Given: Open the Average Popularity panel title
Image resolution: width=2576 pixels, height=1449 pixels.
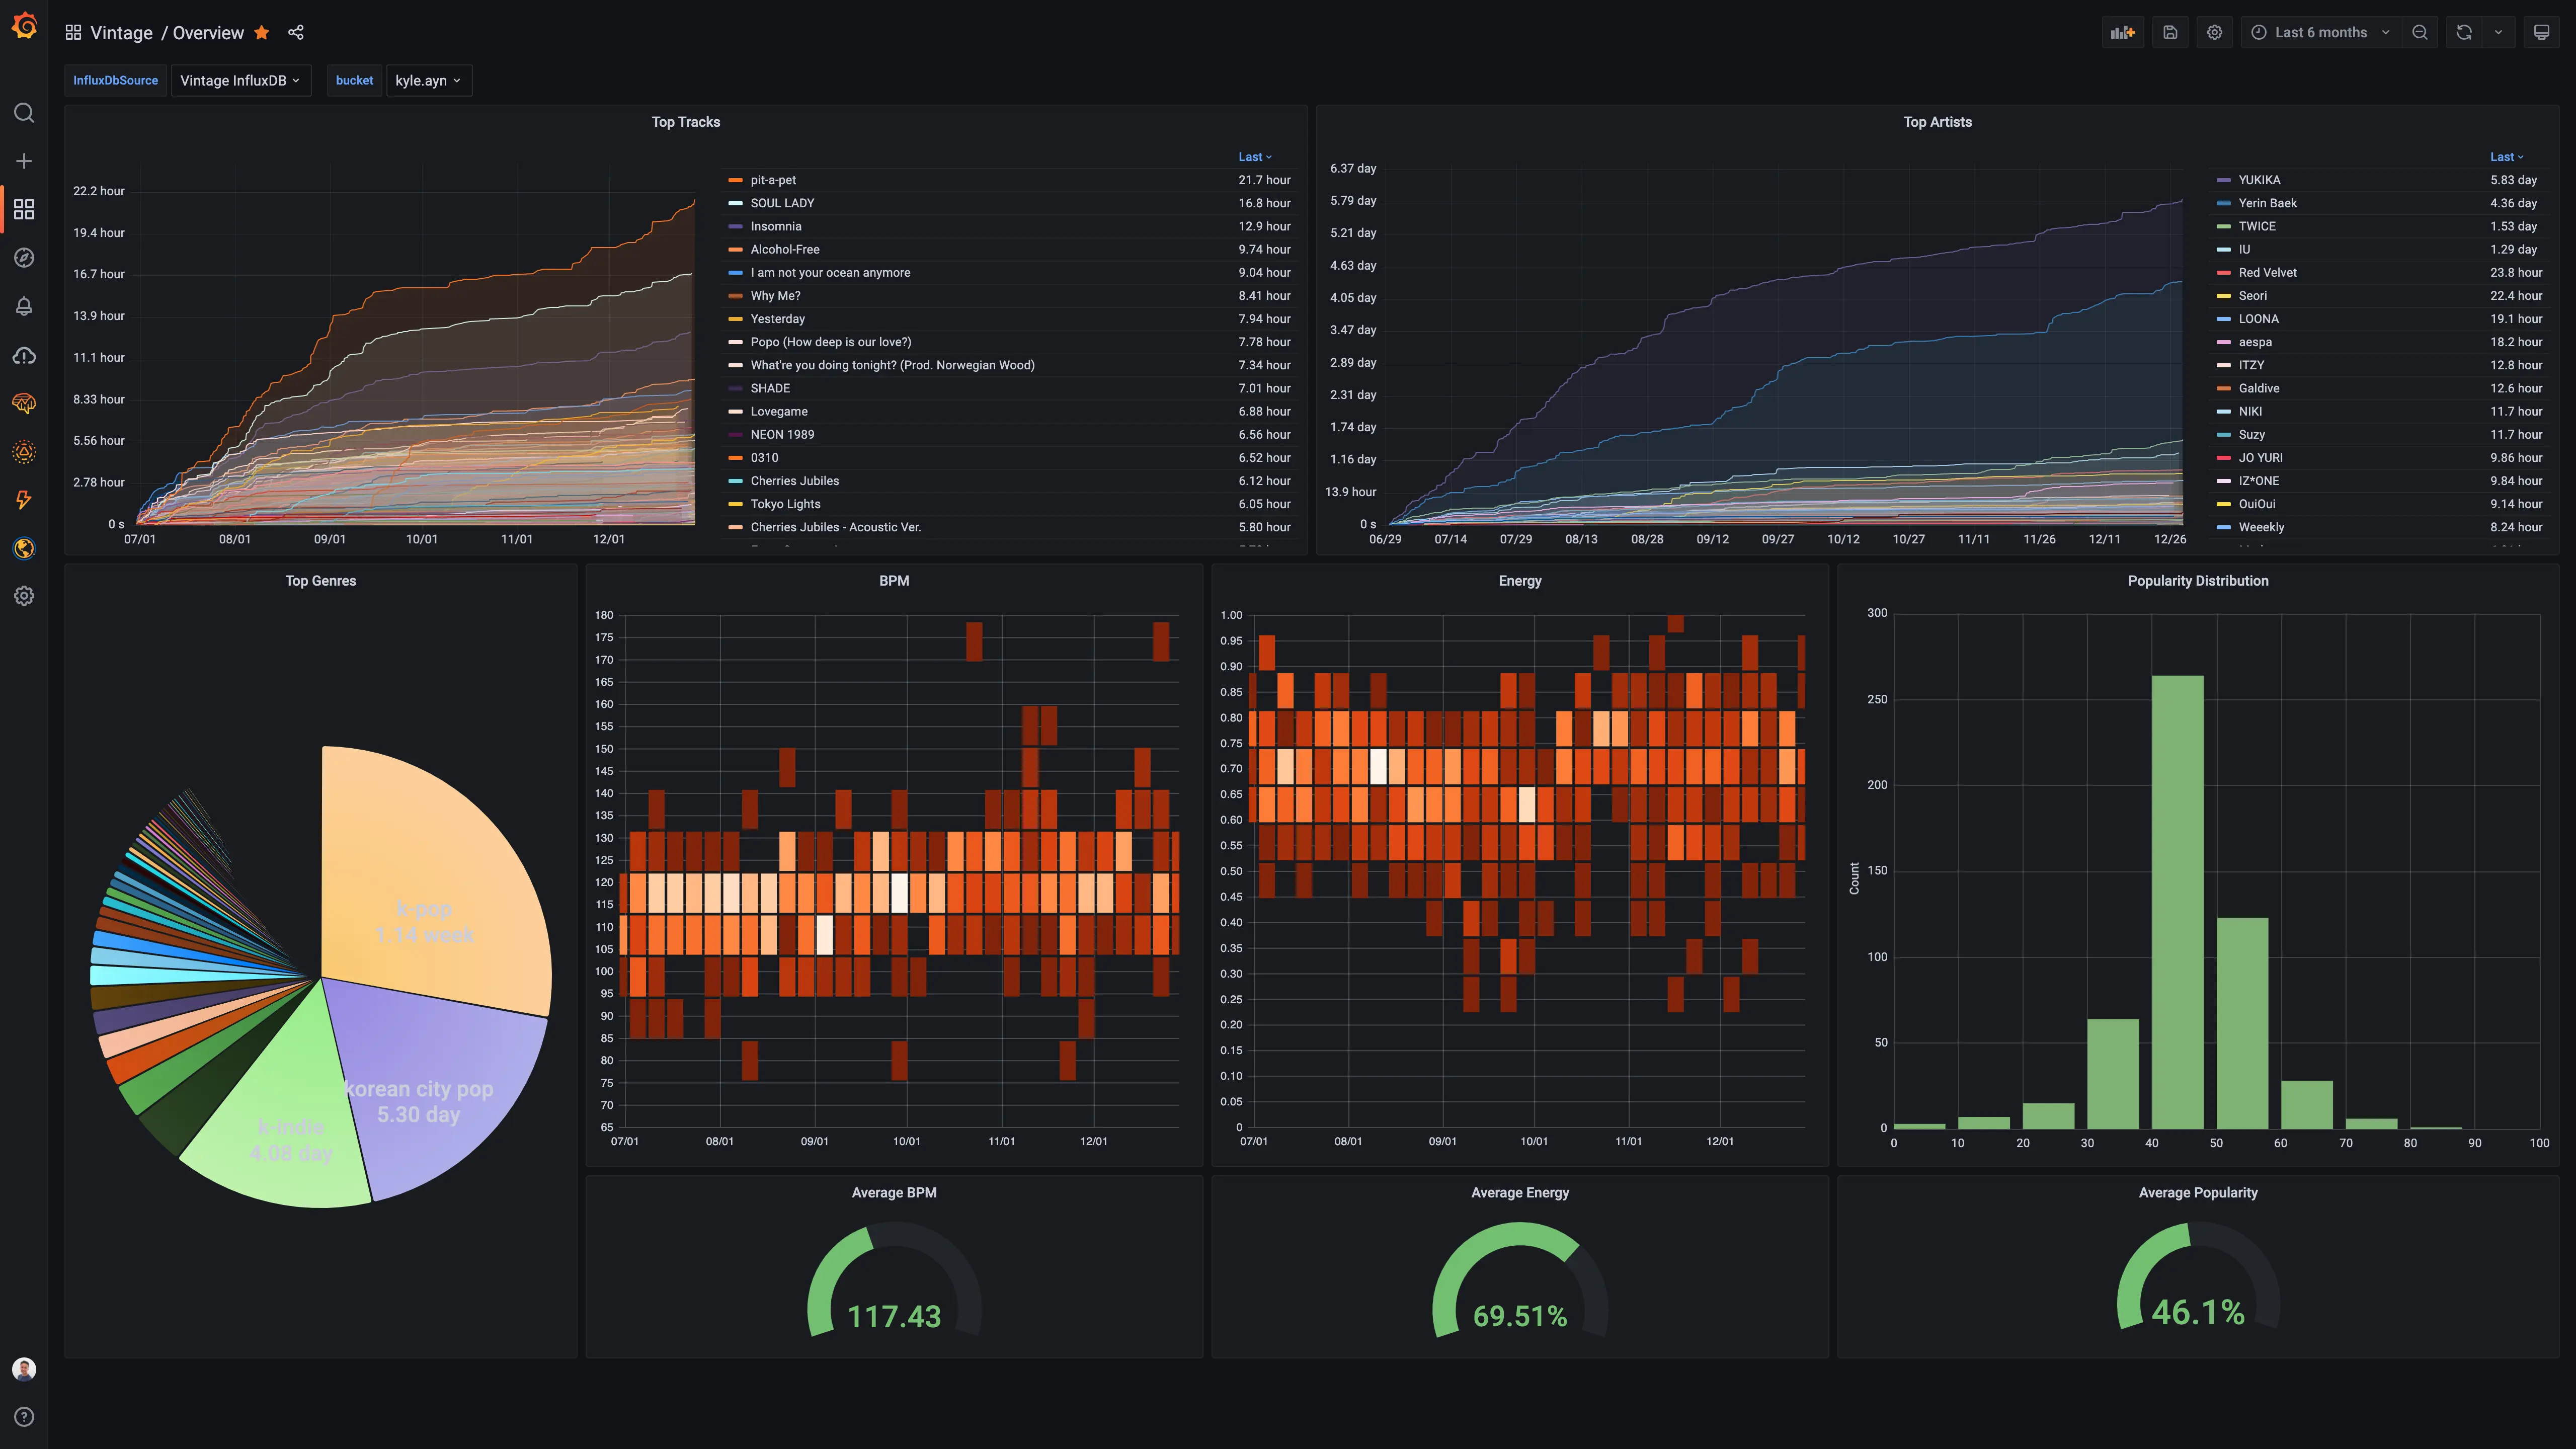Looking at the screenshot, I should (2198, 1192).
